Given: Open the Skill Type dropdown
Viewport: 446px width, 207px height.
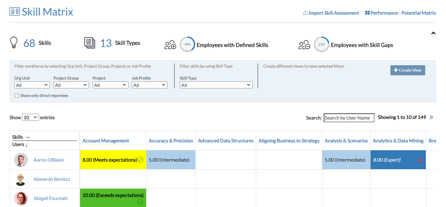Looking at the screenshot, I should pos(216,85).
